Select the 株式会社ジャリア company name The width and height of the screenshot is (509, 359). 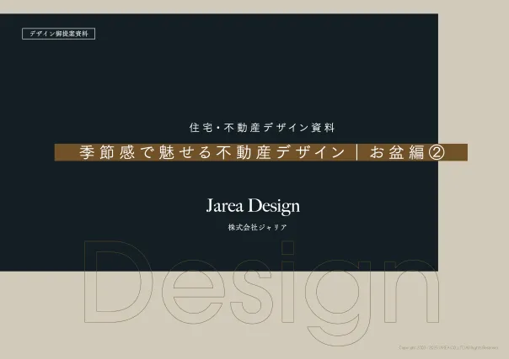click(x=253, y=228)
